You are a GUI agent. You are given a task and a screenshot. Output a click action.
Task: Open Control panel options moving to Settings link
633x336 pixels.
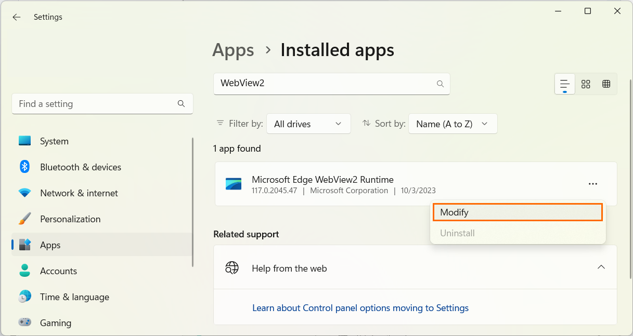point(360,308)
